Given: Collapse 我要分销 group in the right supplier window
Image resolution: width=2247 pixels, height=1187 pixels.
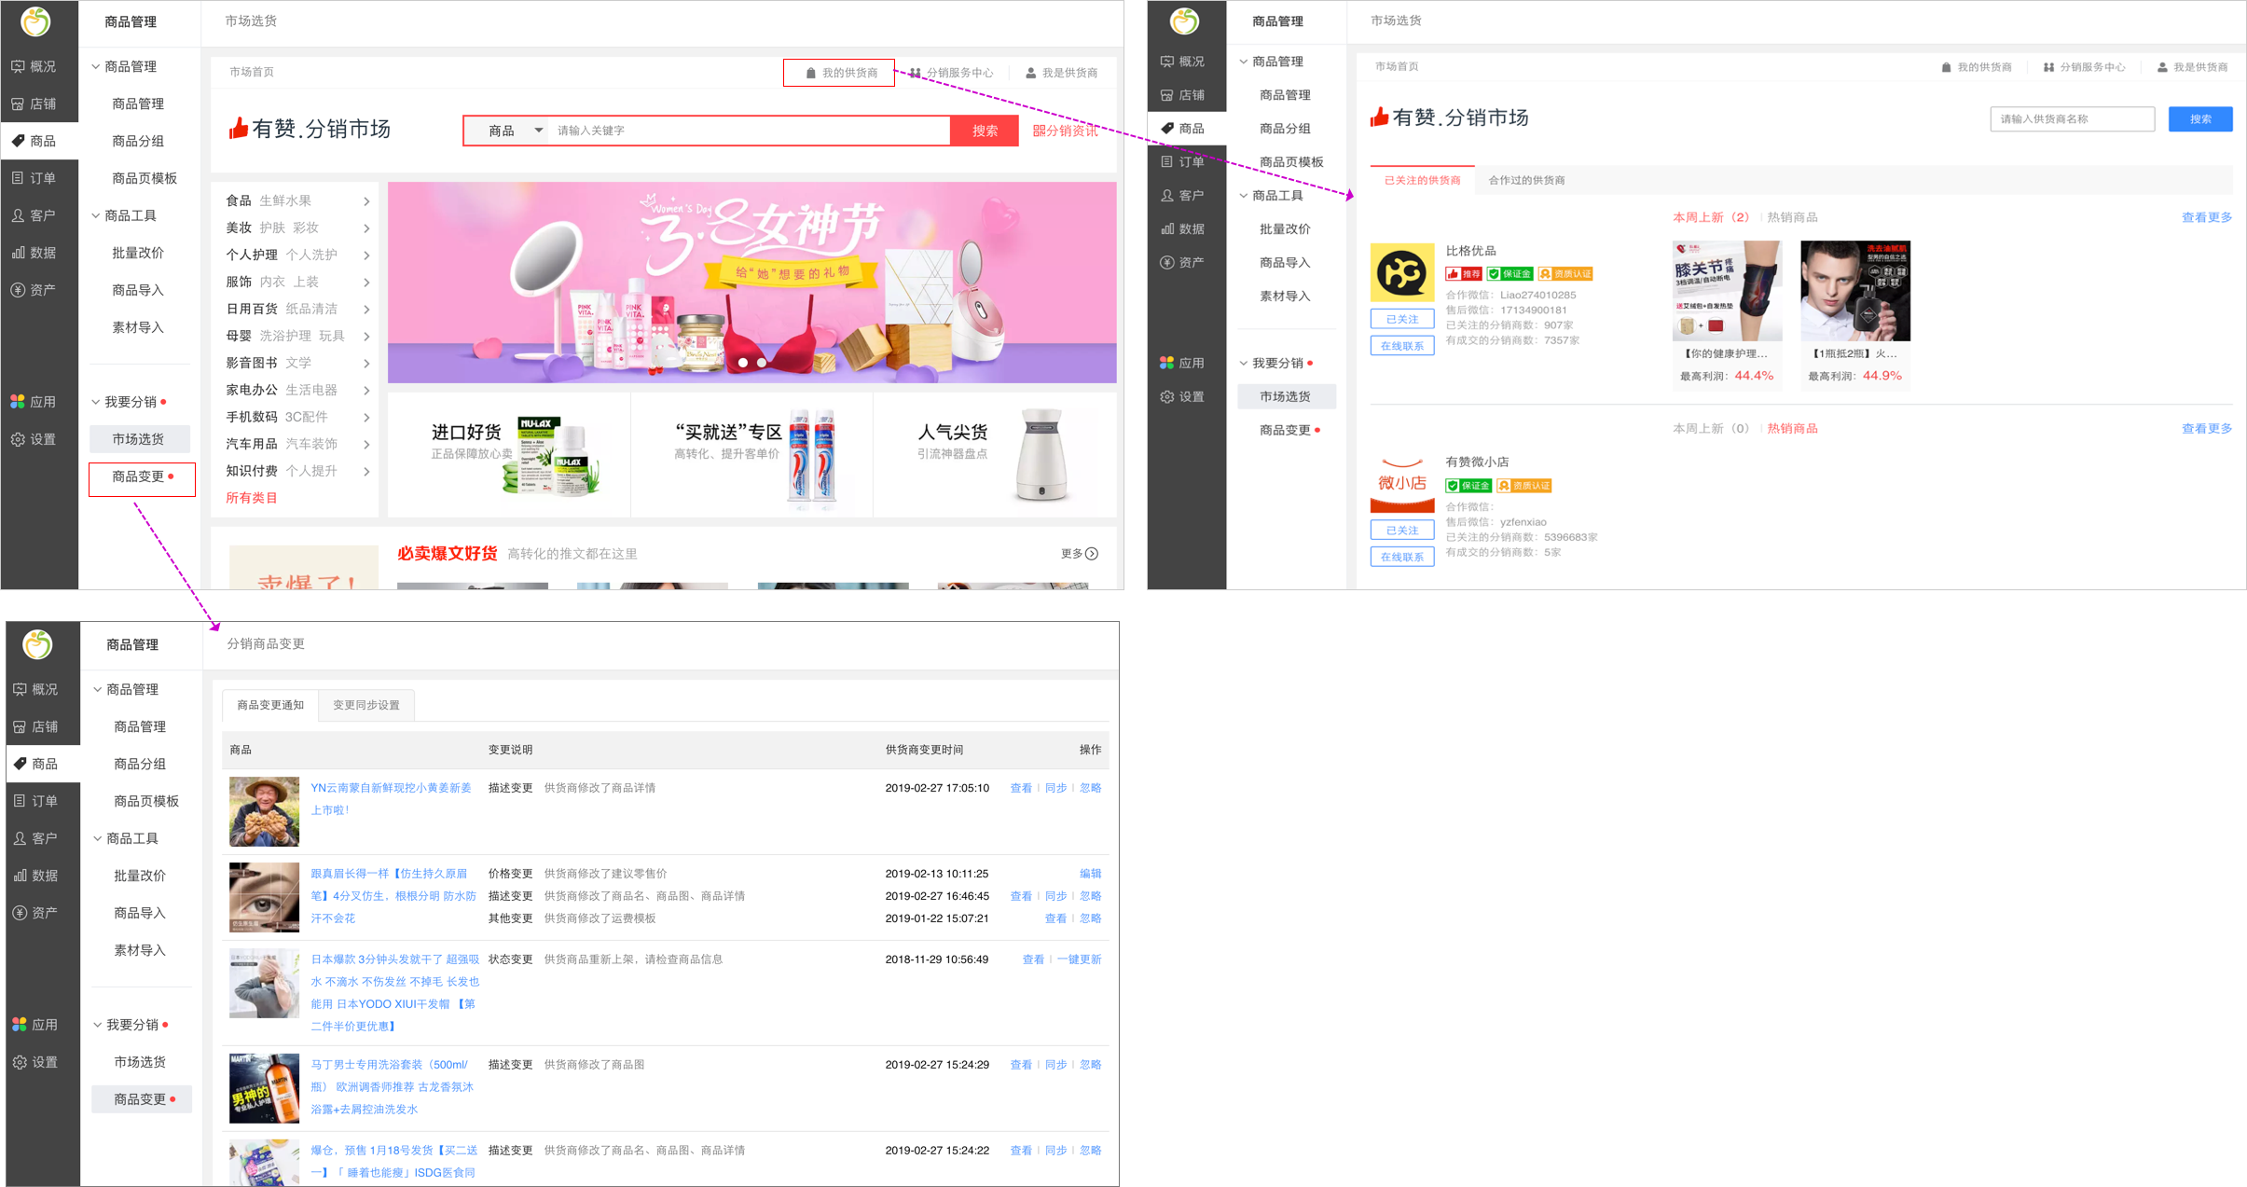Looking at the screenshot, I should click(x=1244, y=363).
